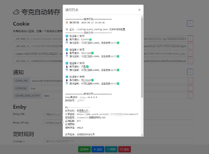Close the 运行日志 dialog with the X
The width and height of the screenshot is (209, 154).
click(x=139, y=9)
